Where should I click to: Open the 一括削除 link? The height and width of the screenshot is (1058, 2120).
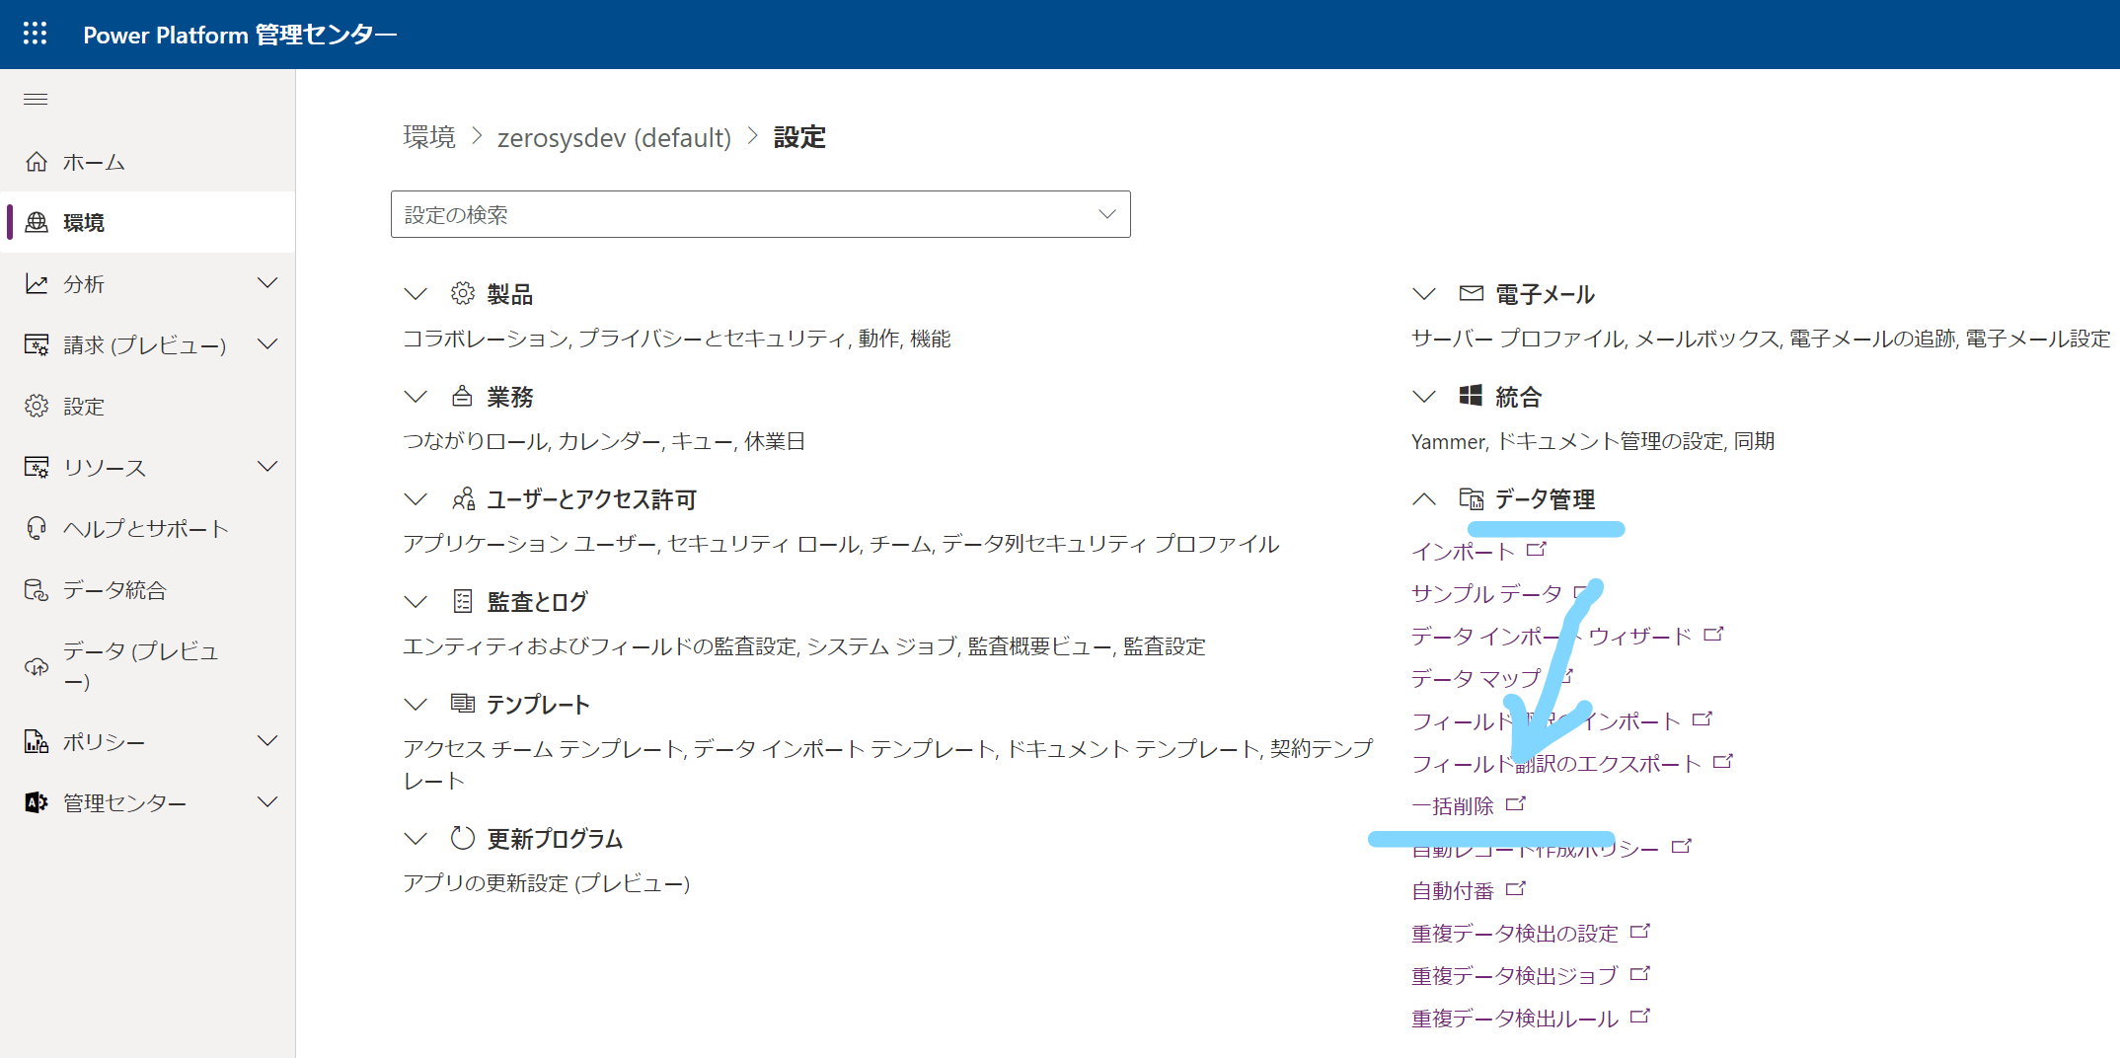[1453, 806]
